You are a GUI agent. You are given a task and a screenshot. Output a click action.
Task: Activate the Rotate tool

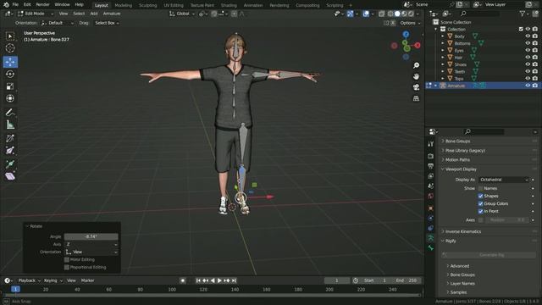tap(10, 74)
